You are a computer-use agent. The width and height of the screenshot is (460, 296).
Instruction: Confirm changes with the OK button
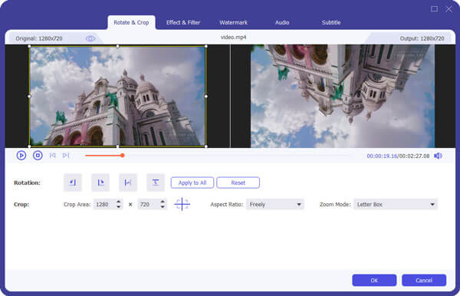(374, 280)
